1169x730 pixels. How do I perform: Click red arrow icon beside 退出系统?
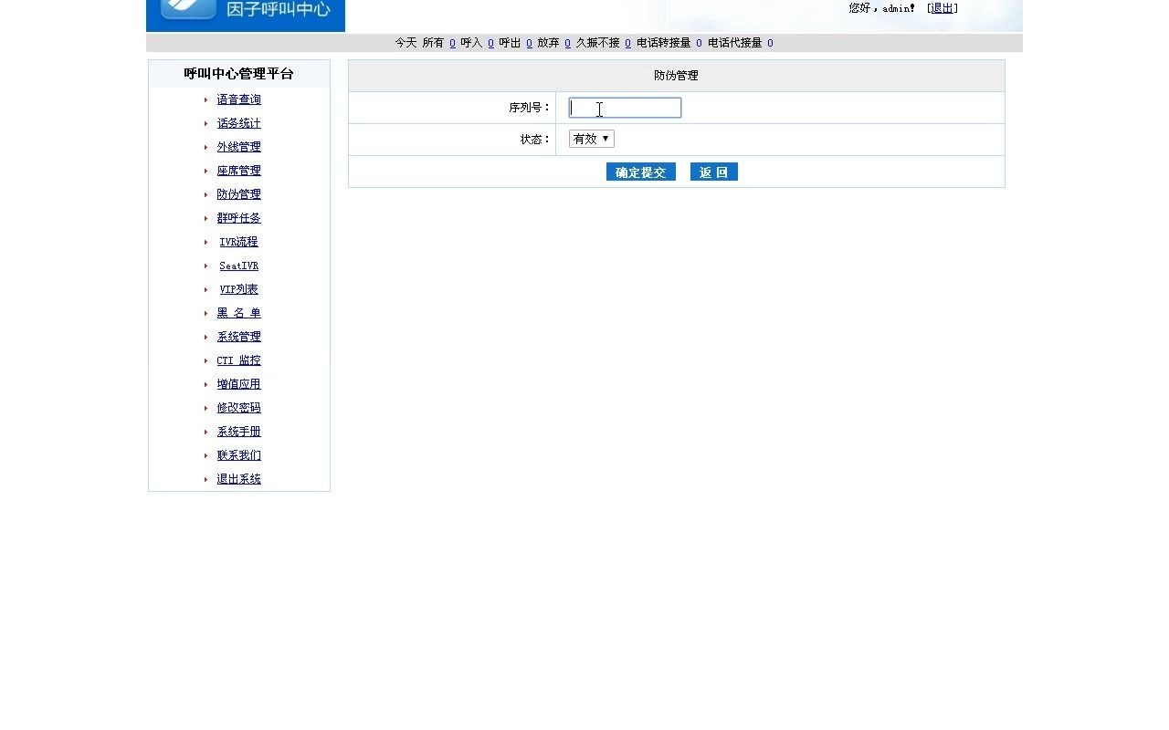tap(205, 479)
